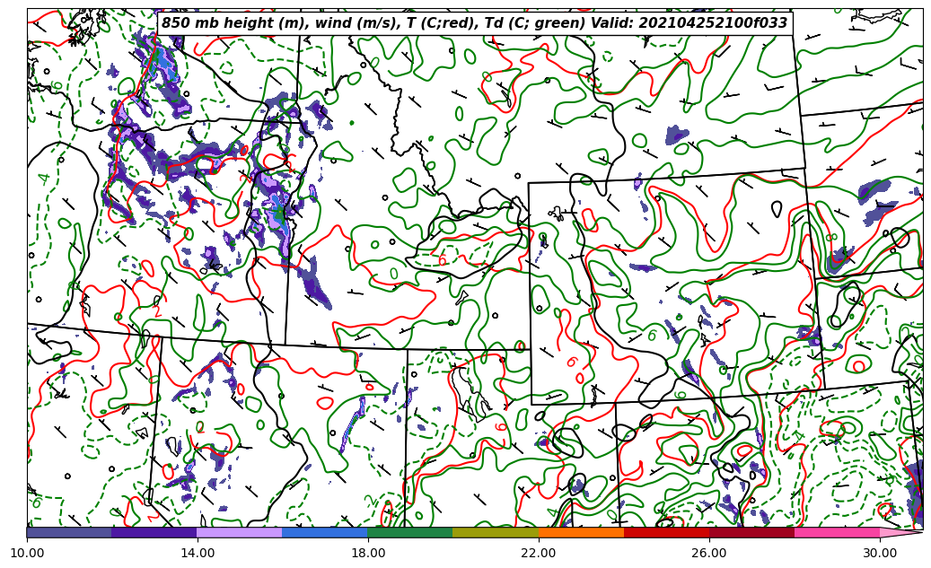Screen dimensions: 931x568
Task: Pick the hot pink colorbar segment
Action: (837, 532)
